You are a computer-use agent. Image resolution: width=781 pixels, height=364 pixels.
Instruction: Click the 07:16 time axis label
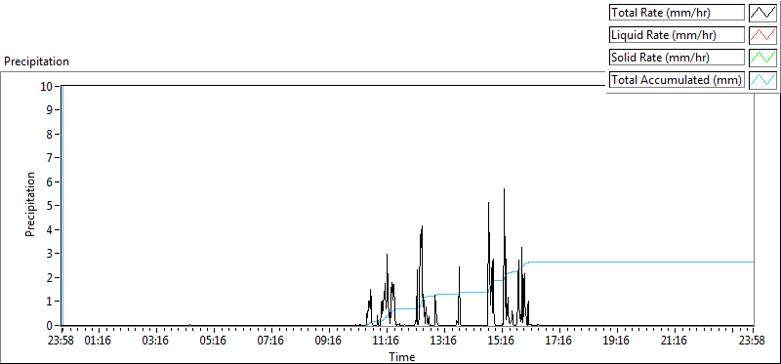[271, 342]
